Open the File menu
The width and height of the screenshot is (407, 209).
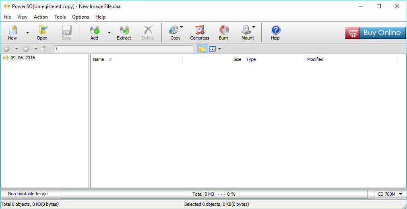pyautogui.click(x=7, y=17)
